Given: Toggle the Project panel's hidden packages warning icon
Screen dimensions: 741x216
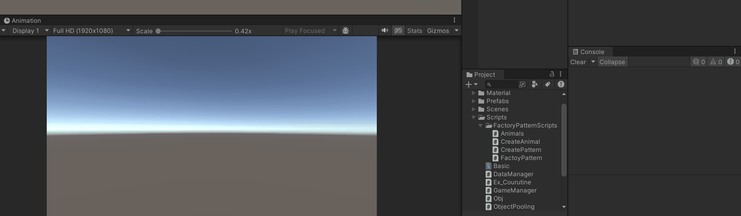Looking at the screenshot, I should (561, 84).
